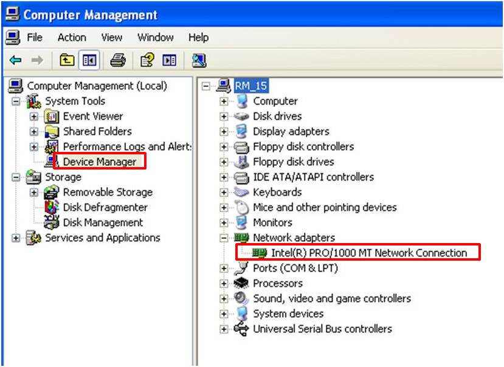Click the Up one level folder icon

67,60
